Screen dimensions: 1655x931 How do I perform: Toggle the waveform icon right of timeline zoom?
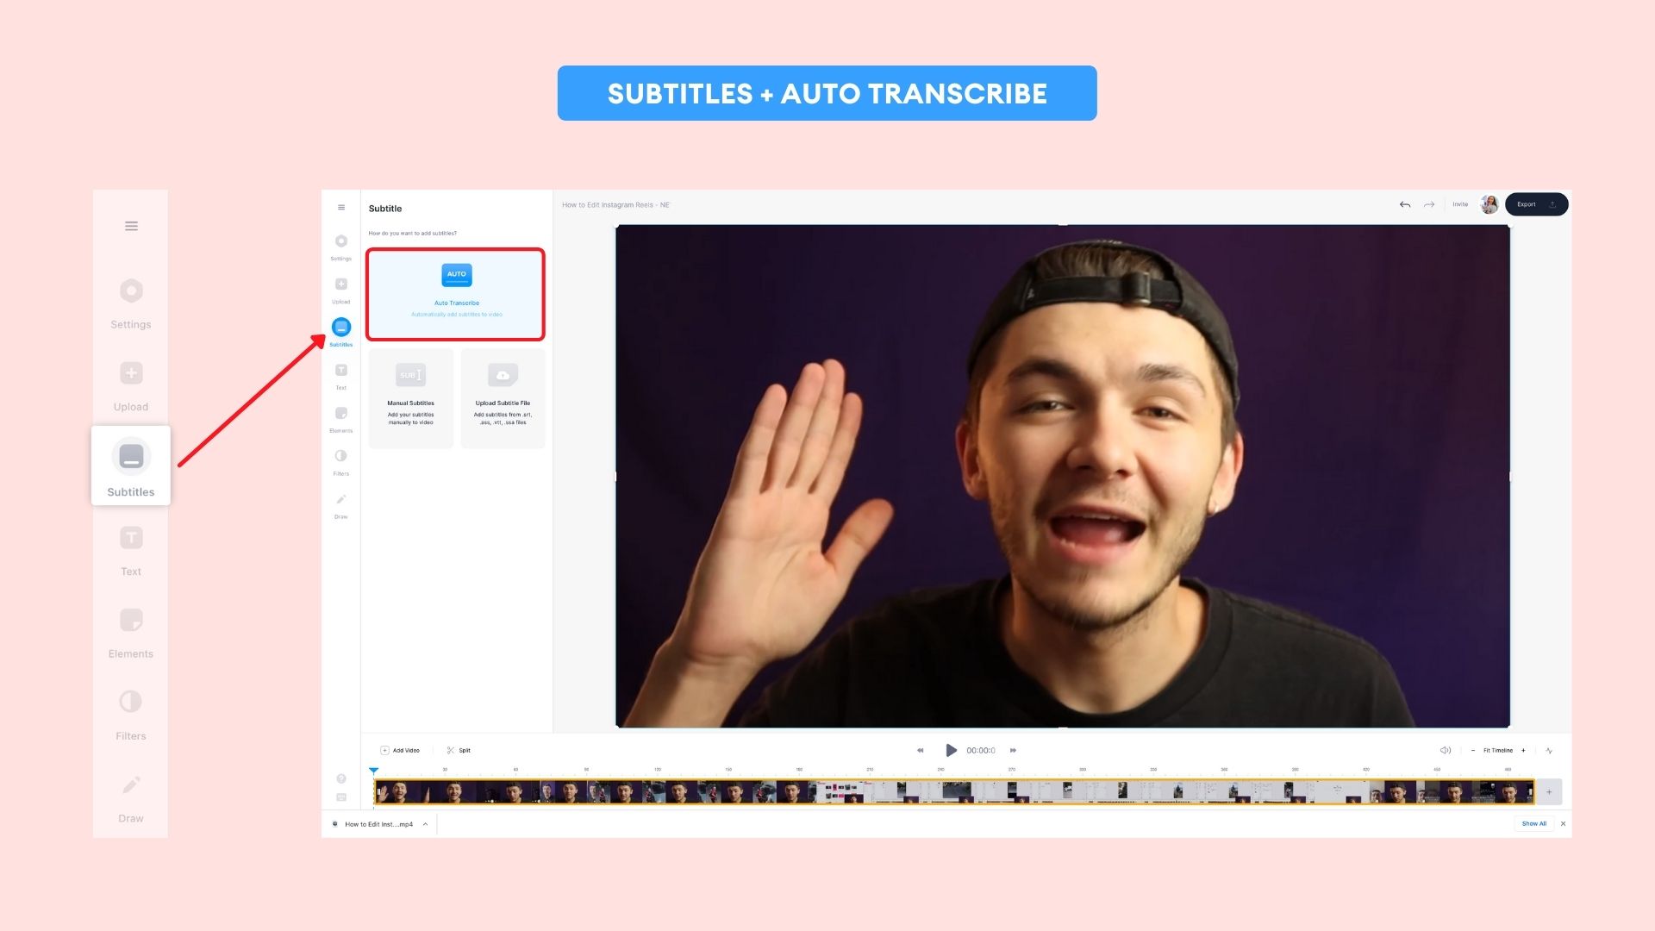pyautogui.click(x=1549, y=750)
